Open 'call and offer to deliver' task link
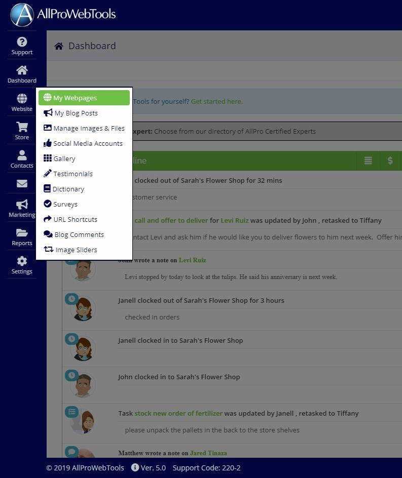402x478 pixels. [x=171, y=220]
